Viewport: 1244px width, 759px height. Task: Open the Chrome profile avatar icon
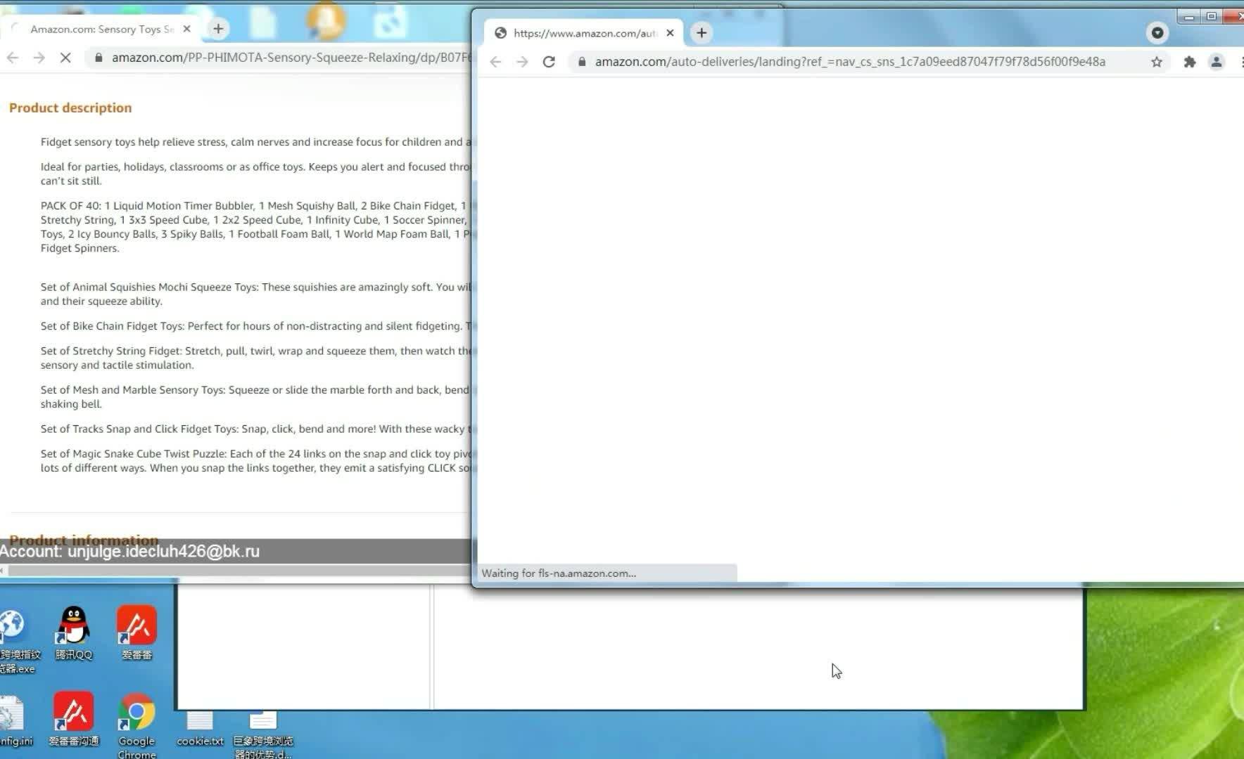pos(1216,62)
